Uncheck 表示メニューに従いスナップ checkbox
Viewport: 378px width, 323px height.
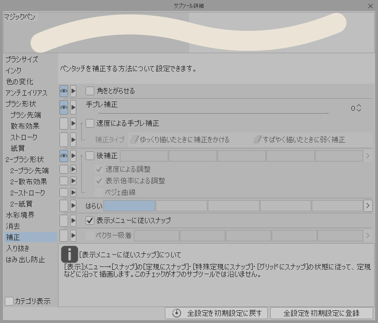click(90, 220)
